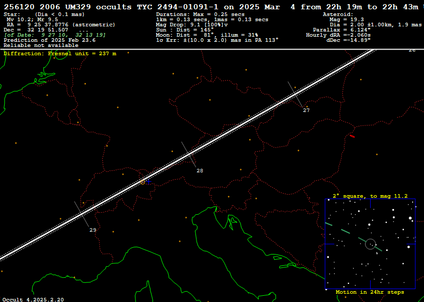Click 'Durations: Max = 0.25 secs' text
This screenshot has width=424, height=302.
201,14
